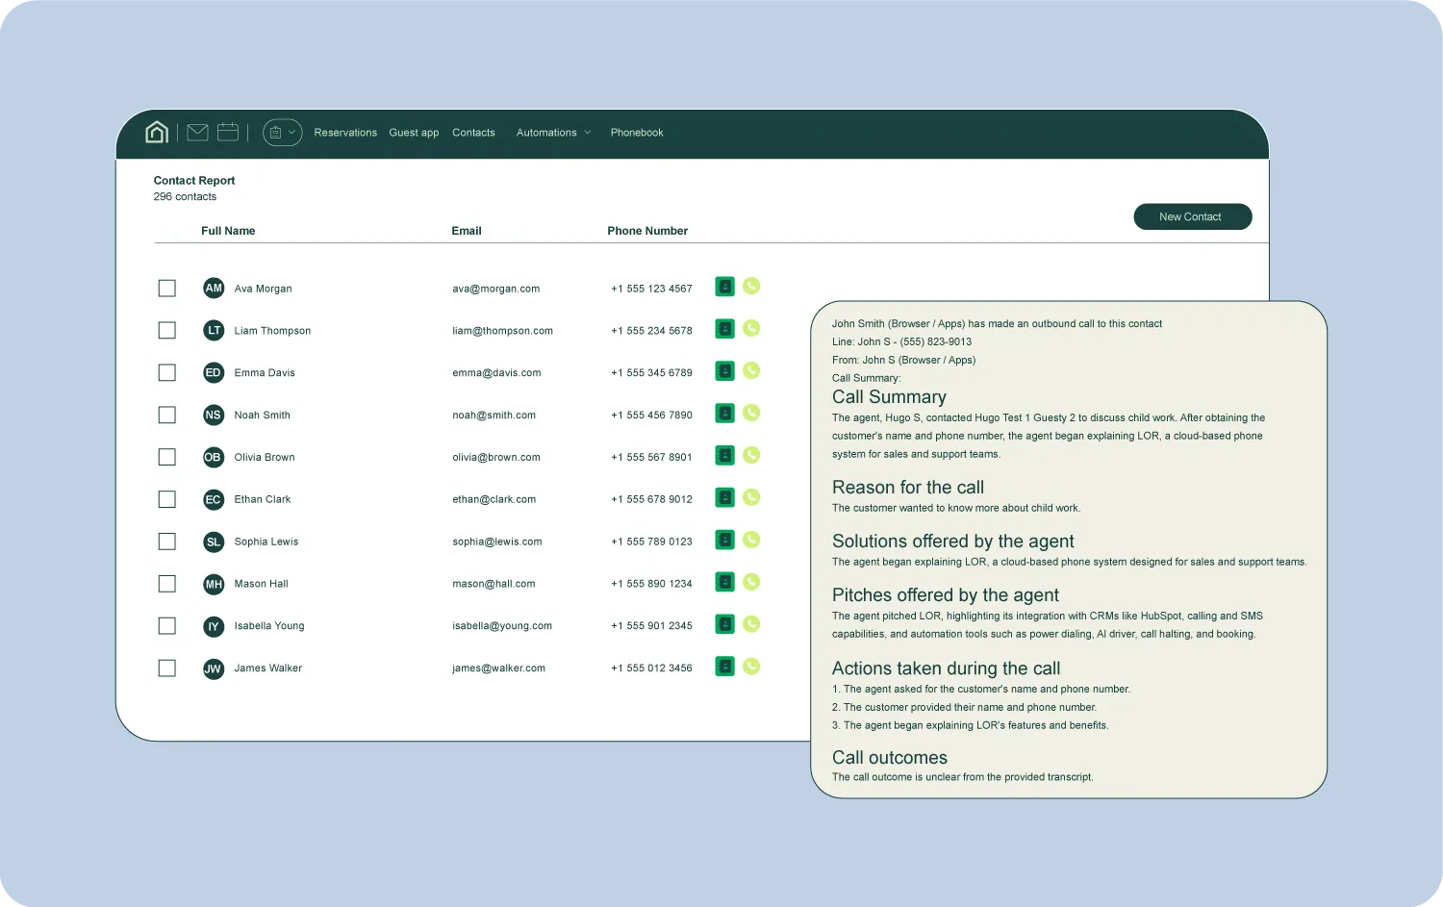Go to Contacts in navigation

click(x=473, y=133)
